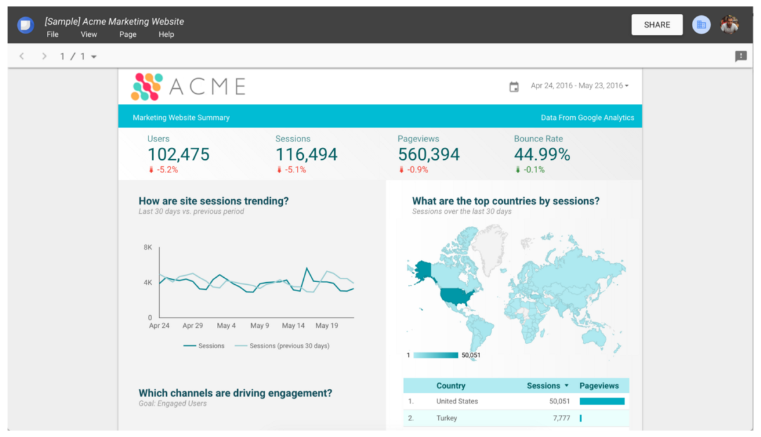Click the user profile avatar
The image size is (761, 437).
(729, 25)
